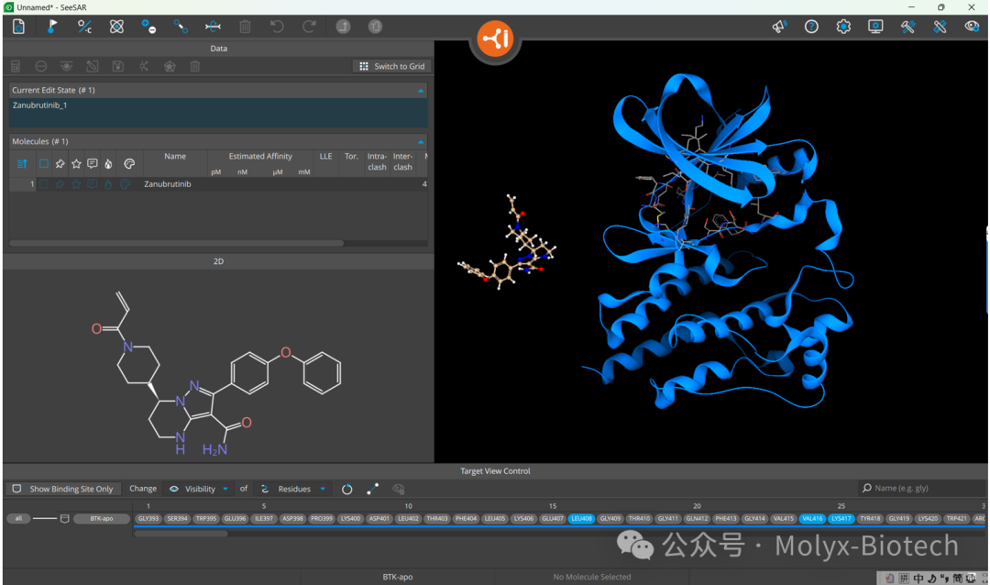
Task: Click the Switch to Grid button
Action: [x=392, y=66]
